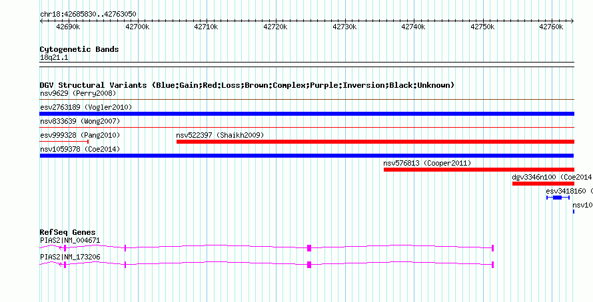
Task: Open the nsv576813 (Cooper2011) variant label
Action: [427, 163]
